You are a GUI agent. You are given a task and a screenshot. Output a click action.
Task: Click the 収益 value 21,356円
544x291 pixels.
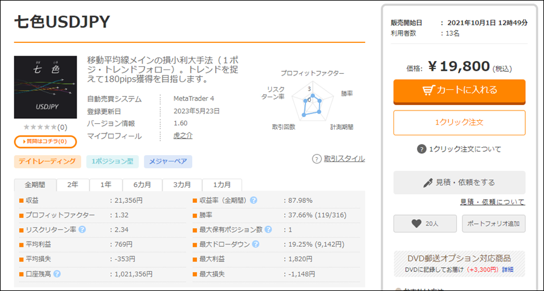(128, 200)
